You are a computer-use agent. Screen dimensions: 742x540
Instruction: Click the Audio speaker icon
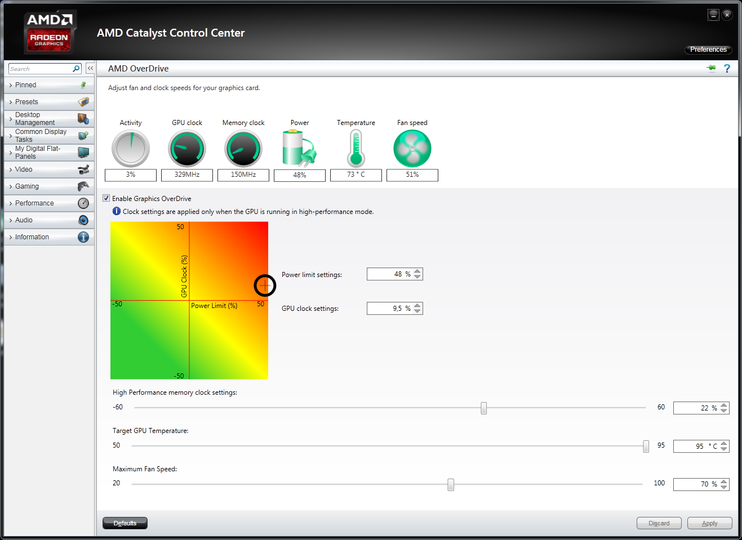(x=83, y=220)
